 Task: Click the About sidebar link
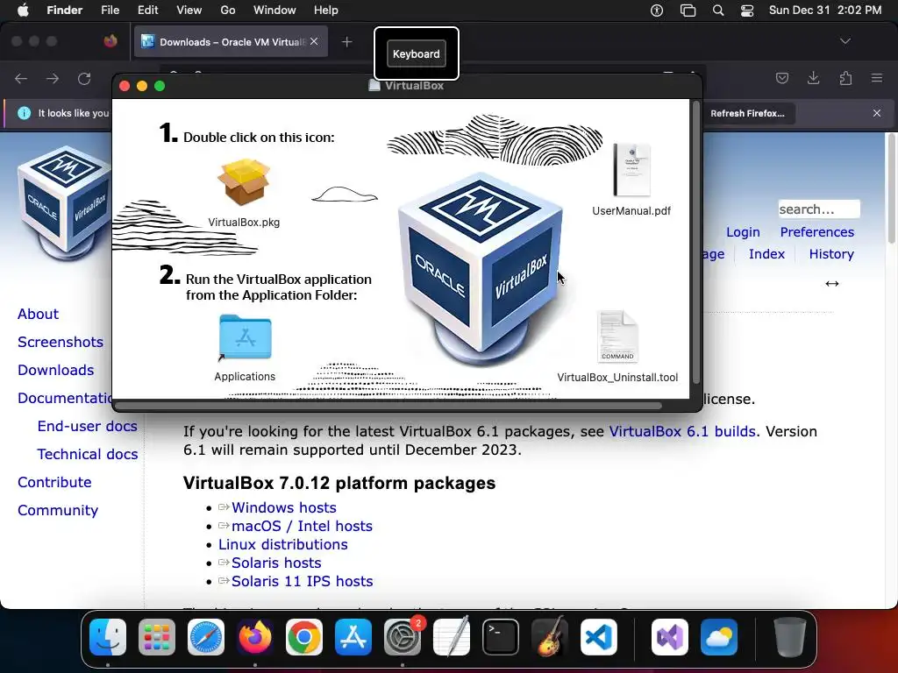[38, 314]
